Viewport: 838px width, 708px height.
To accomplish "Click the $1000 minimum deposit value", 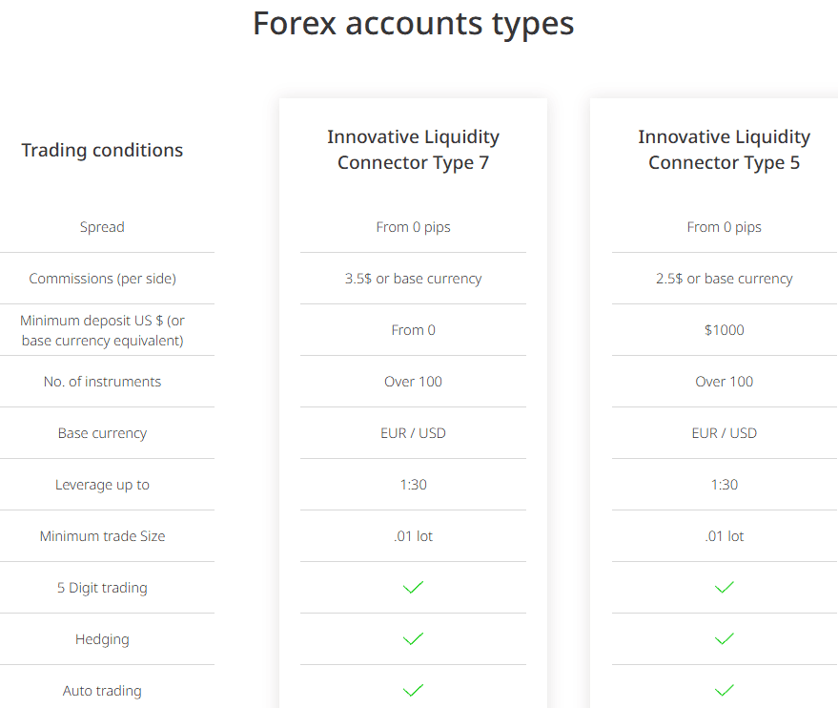I will 724,329.
